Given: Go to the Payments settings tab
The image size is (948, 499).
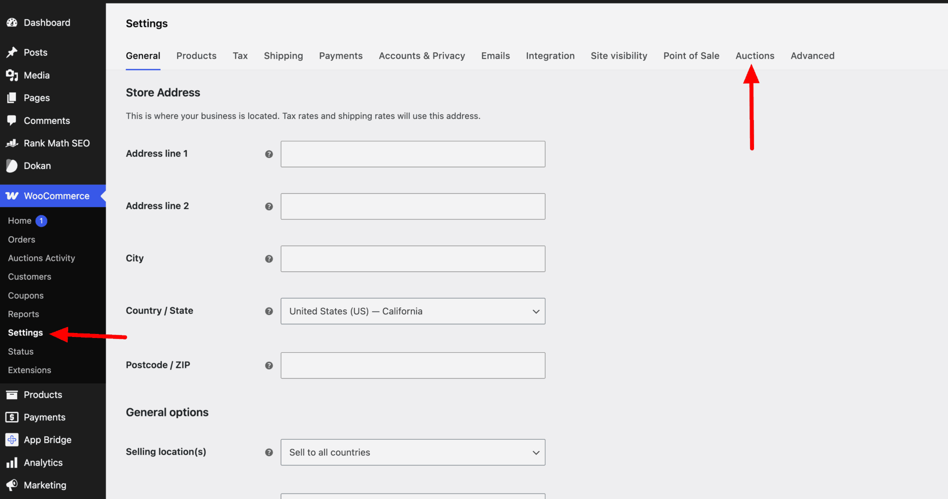Looking at the screenshot, I should pos(341,56).
